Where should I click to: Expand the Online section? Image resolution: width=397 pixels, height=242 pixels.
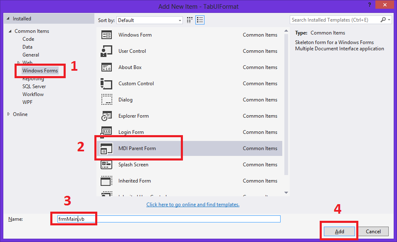[8, 114]
